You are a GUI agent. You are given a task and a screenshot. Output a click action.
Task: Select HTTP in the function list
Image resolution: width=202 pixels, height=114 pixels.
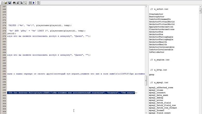tap(151, 75)
